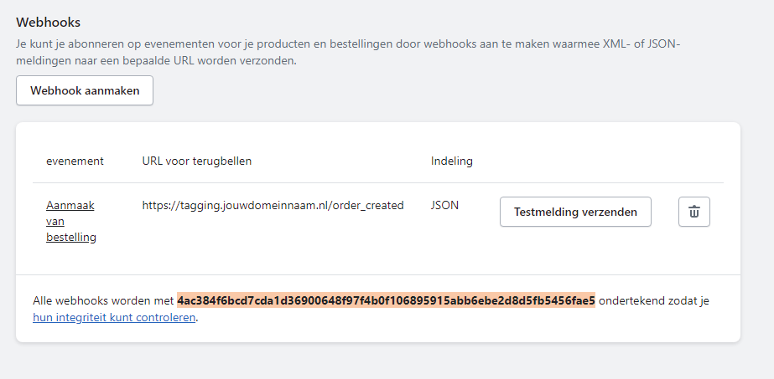Viewport: 774px width, 379px height.
Task: Click the order_created part of the callback URL
Action: pos(368,205)
